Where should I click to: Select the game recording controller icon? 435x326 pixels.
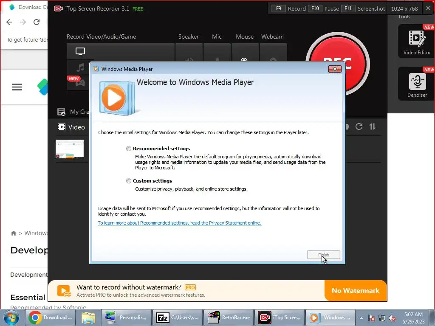[80, 83]
